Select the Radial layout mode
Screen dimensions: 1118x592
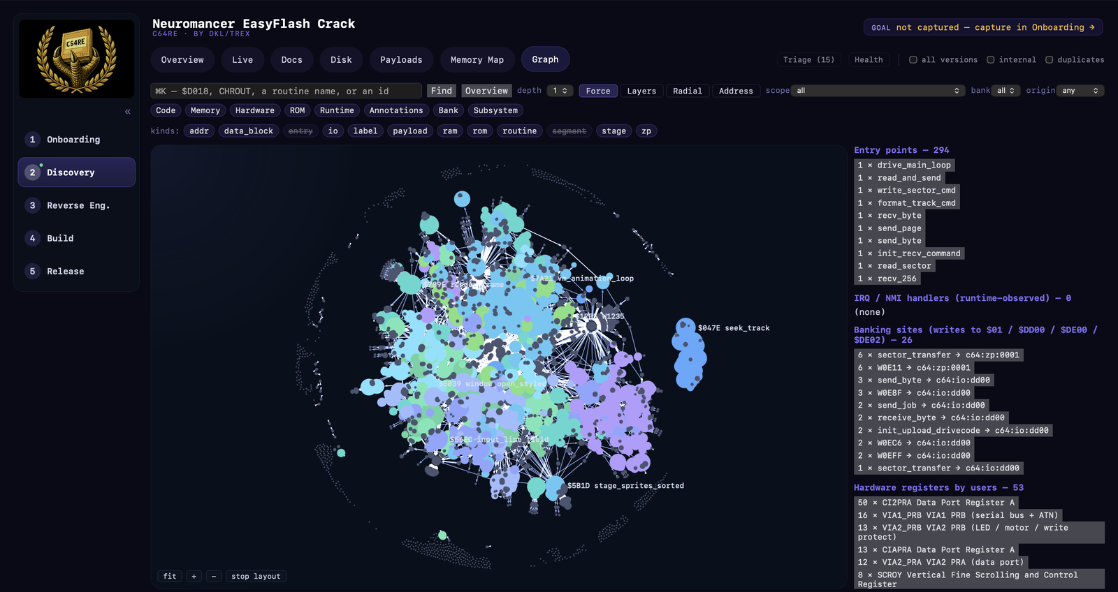687,91
